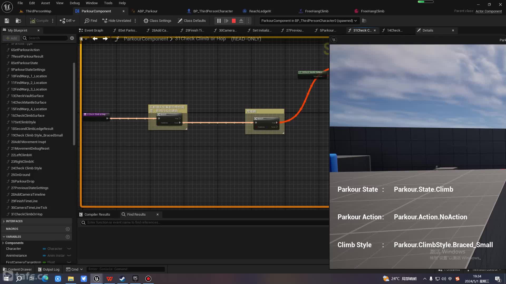Screen dimensions: 506x284
Task: Select the 24Check Climb Style function
Action: 26,168
